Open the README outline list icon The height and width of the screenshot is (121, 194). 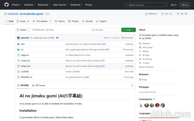point(132,86)
